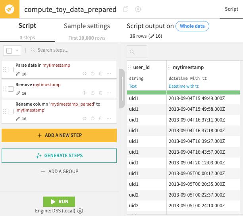Click the copy icon beside recipe name
The width and height of the screenshot is (243, 216).
pyautogui.click(x=126, y=10)
